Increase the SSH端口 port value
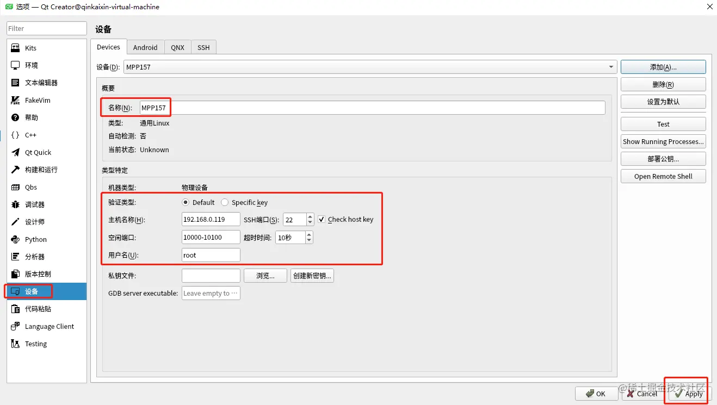The width and height of the screenshot is (717, 405). pyautogui.click(x=310, y=216)
